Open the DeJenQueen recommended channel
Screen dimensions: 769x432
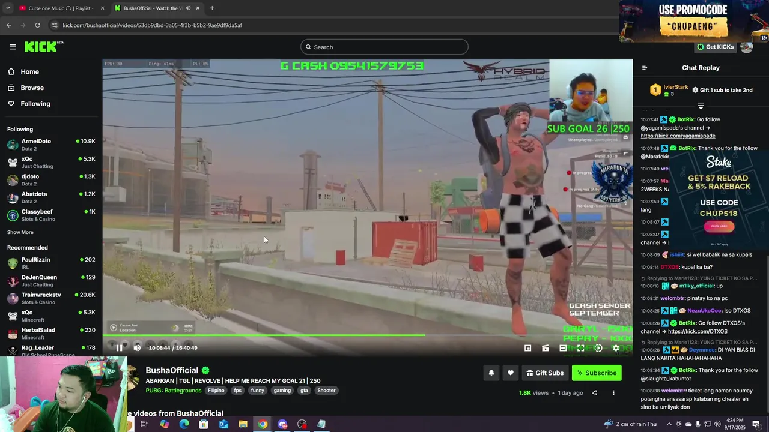tap(51, 281)
